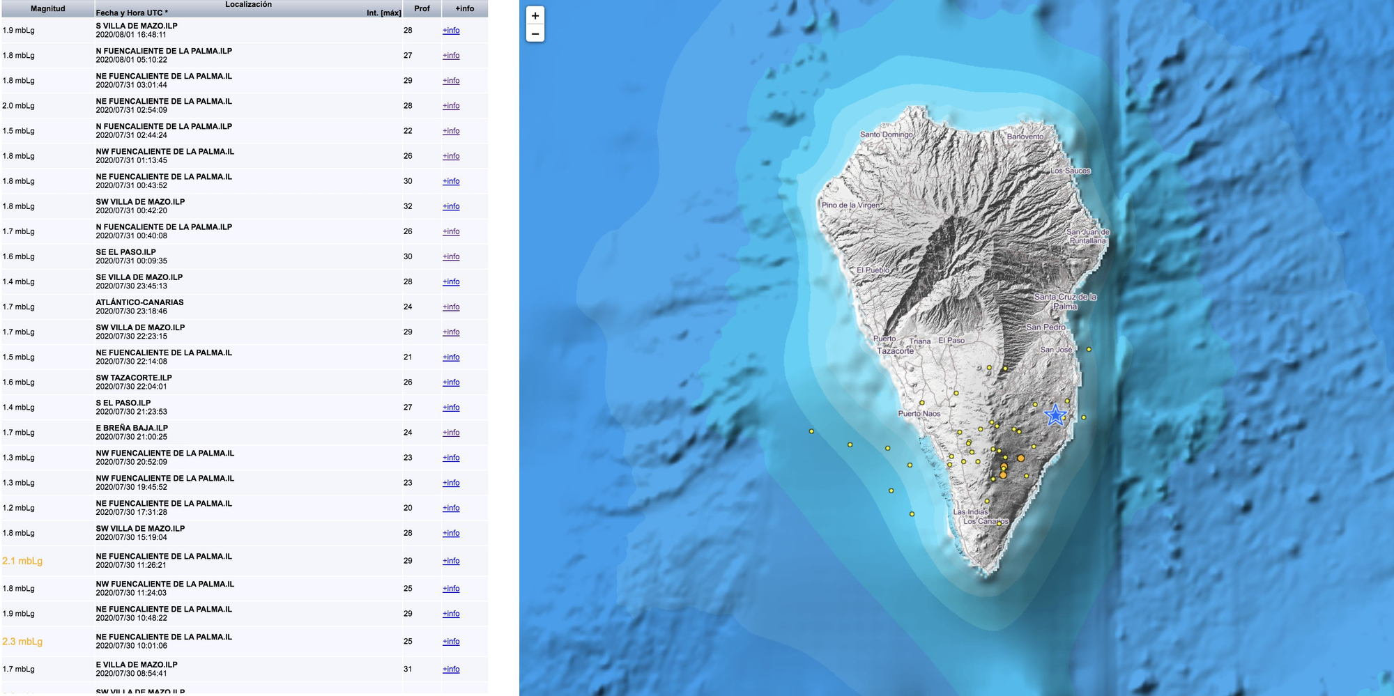This screenshot has height=696, width=1394.
Task: Click Barlovento map label
Action: (x=1025, y=137)
